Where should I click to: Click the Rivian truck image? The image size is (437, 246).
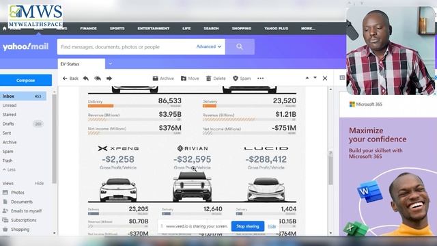click(x=192, y=187)
